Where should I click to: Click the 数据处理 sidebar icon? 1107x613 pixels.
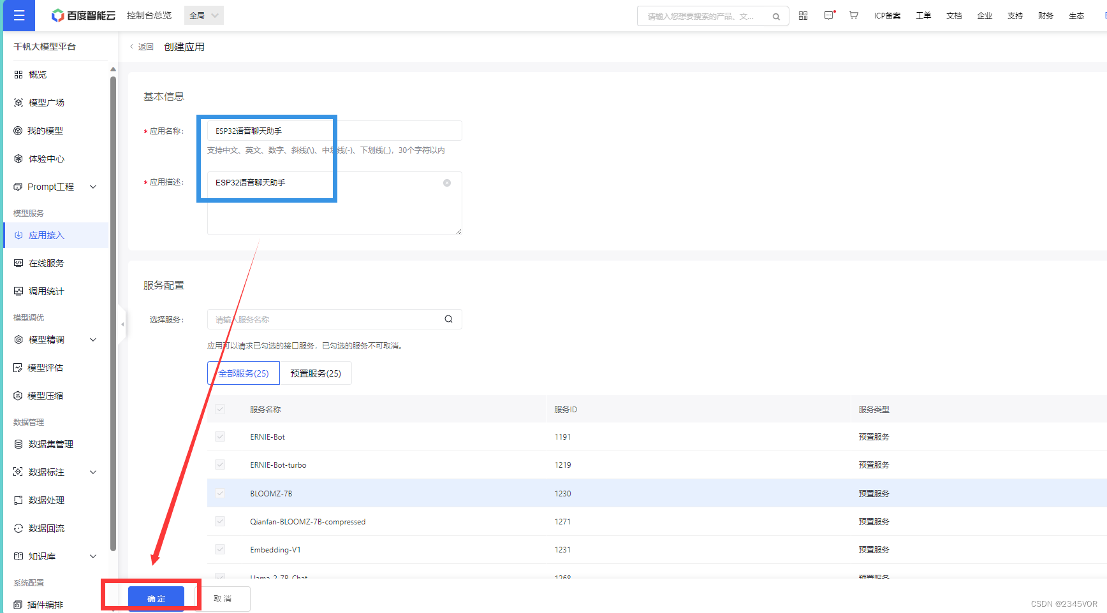pyautogui.click(x=18, y=500)
